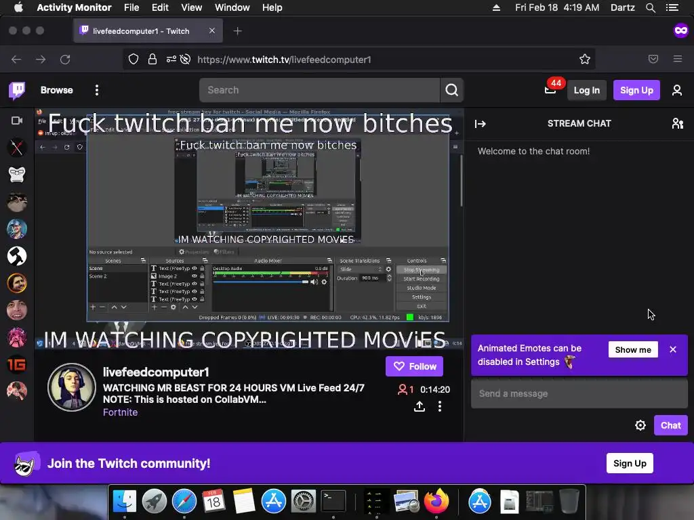Click the eject icon in menu bar
694x520 pixels.
(496, 7)
